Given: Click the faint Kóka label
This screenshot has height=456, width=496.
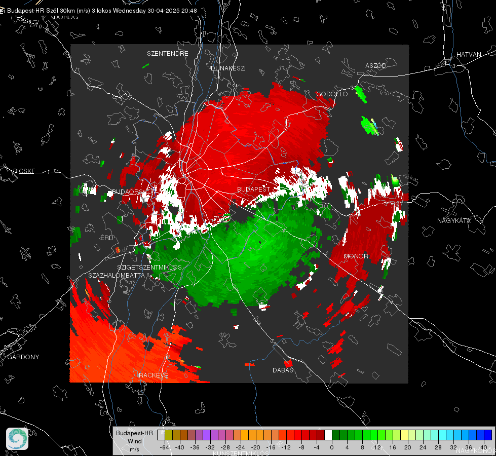Looking at the screenshot, I should point(409,178).
